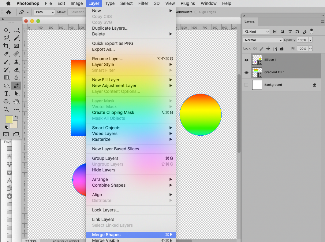Hide the Ellipse 1 layer
325x242 pixels.
click(246, 60)
